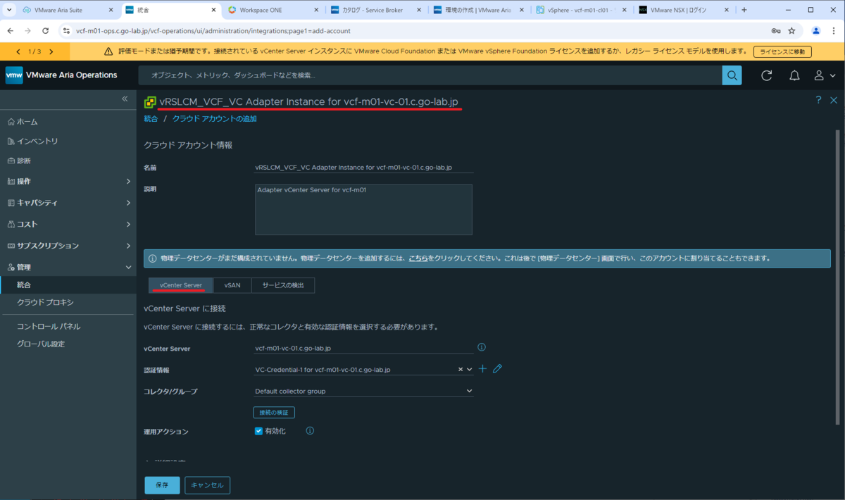Go back in browser history

[x=10, y=31]
